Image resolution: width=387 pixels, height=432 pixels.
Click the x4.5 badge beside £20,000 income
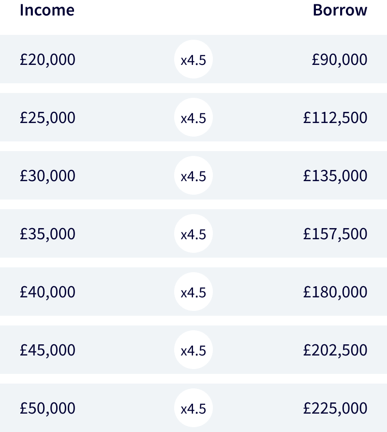click(193, 60)
